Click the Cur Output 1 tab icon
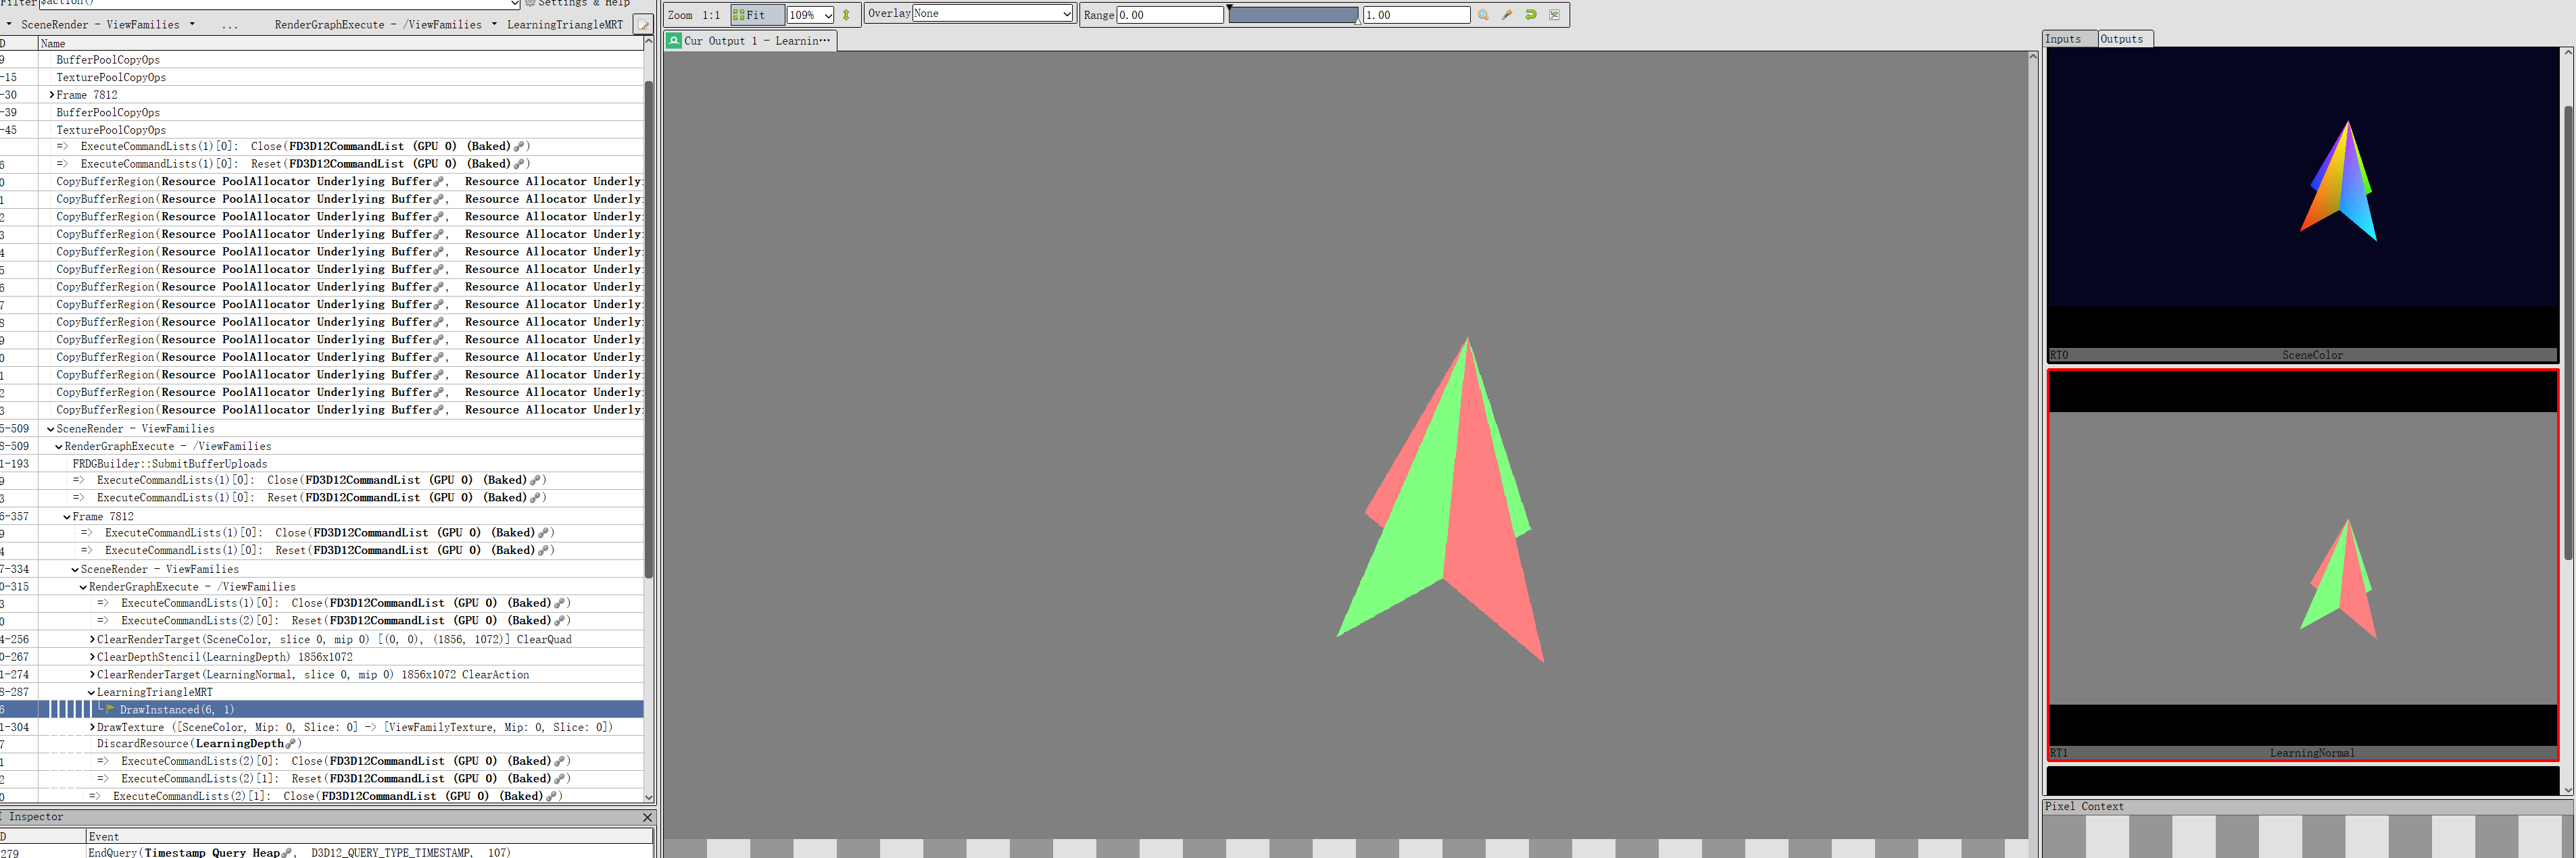The height and width of the screenshot is (858, 2576). click(x=675, y=41)
